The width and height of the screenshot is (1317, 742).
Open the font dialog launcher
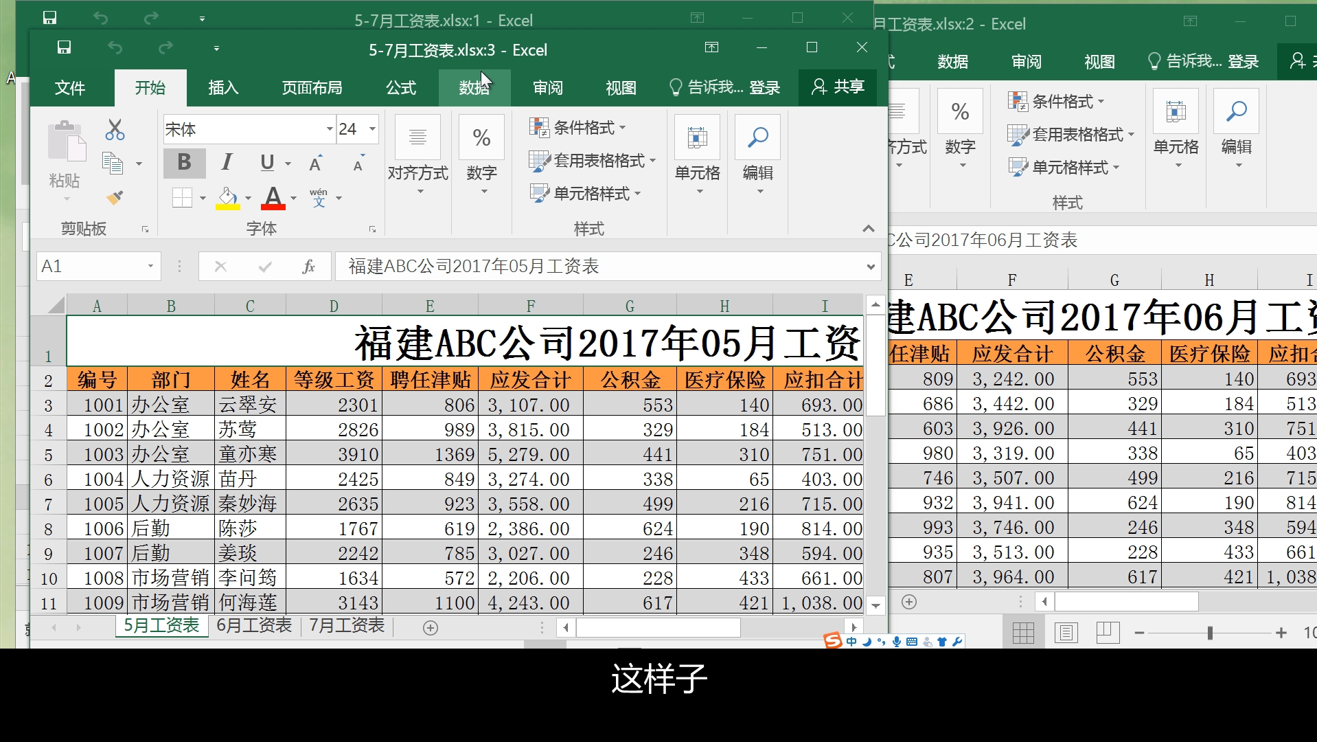[x=372, y=229]
